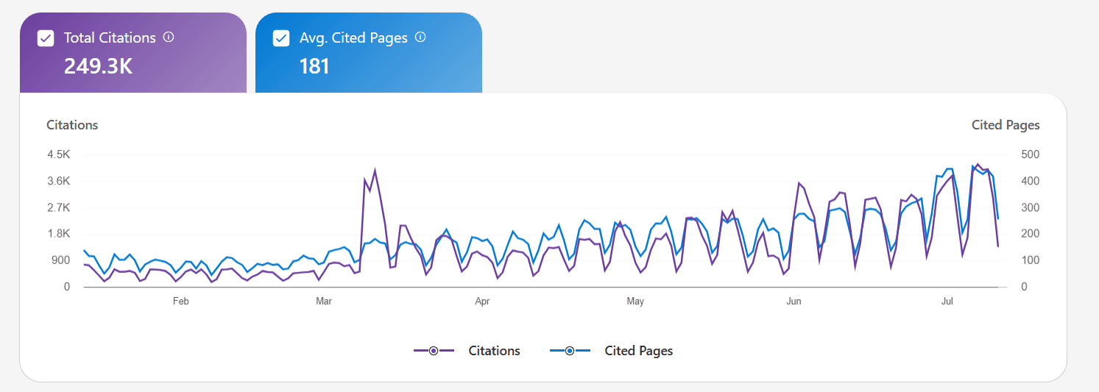Open the Total Citations info icon
Screen dimensions: 1099x392
point(169,37)
